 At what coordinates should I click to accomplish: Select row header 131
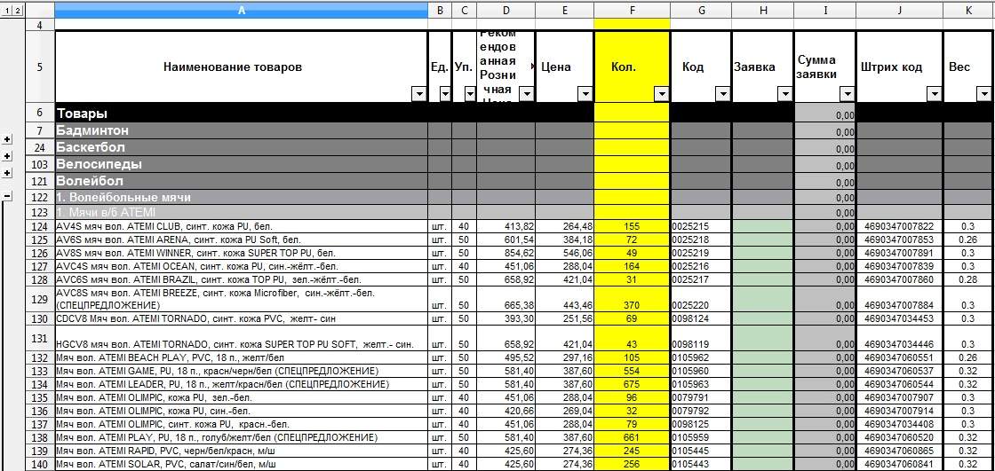point(40,339)
